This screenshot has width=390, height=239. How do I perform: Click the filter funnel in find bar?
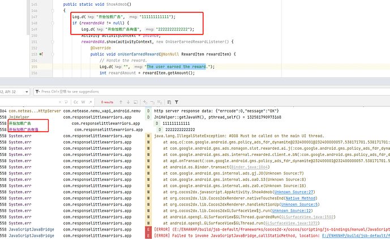177,102
